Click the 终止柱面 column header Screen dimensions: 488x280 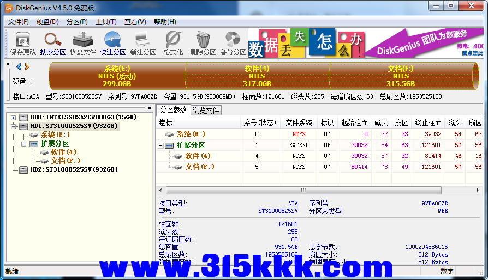click(x=429, y=123)
